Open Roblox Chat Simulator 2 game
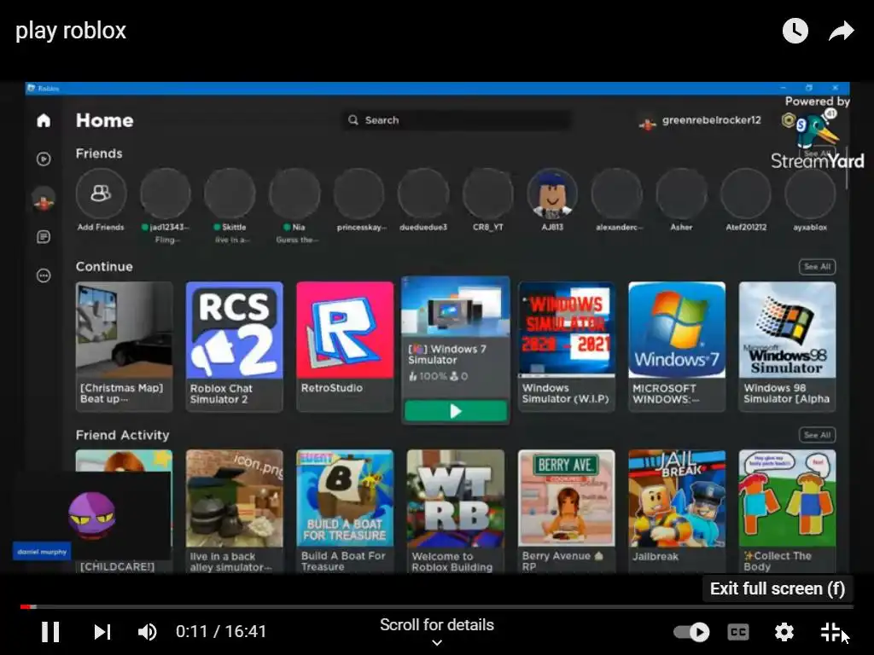 [235, 346]
